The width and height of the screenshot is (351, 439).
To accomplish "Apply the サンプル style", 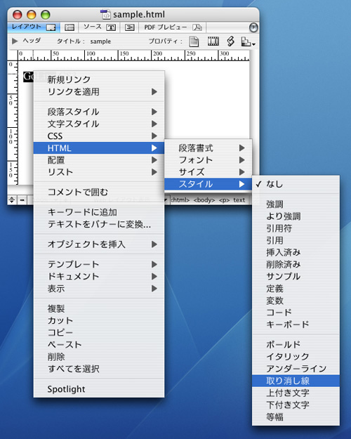I will (296, 277).
